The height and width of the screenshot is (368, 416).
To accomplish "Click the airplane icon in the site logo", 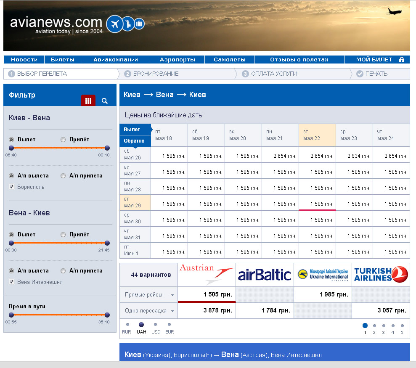I will [x=114, y=24].
